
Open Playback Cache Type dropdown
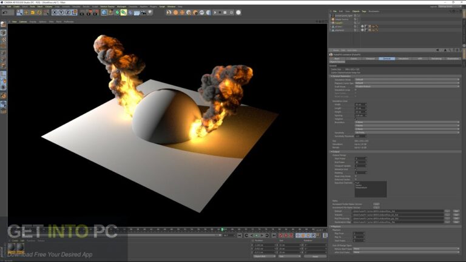tap(407, 83)
